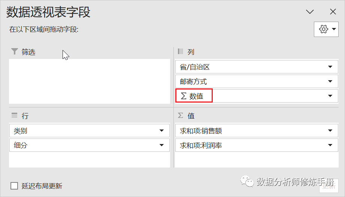
Task: Click the columns icon beside 列
Action: 180,51
